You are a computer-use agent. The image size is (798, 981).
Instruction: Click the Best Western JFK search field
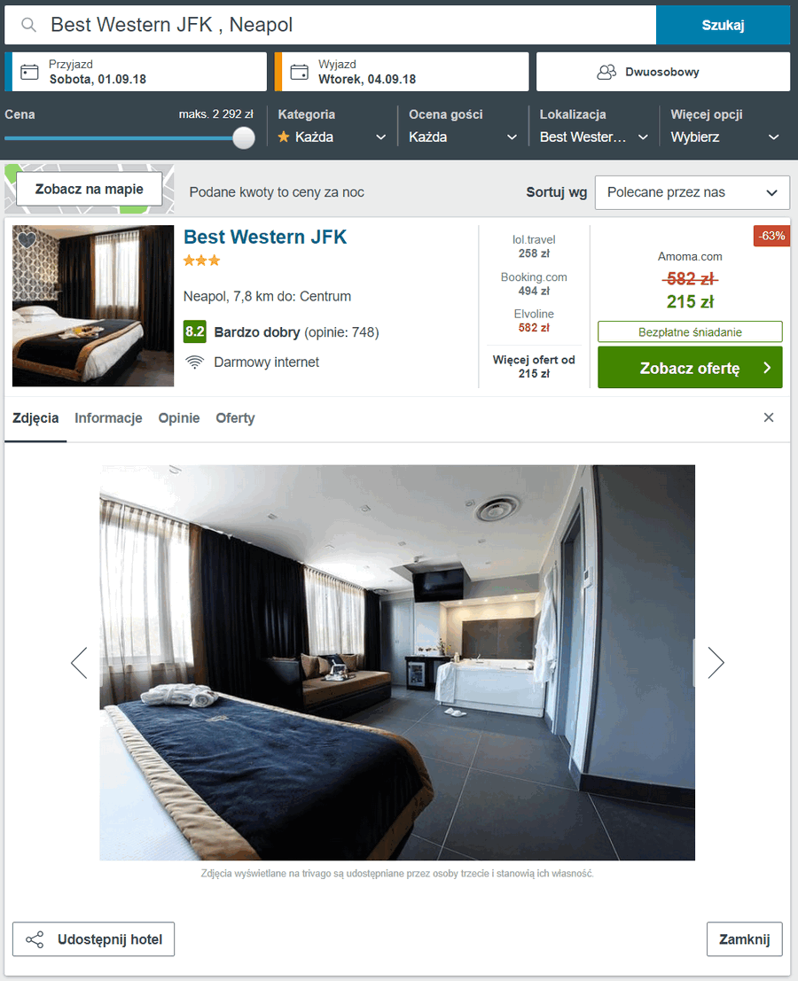(x=331, y=25)
